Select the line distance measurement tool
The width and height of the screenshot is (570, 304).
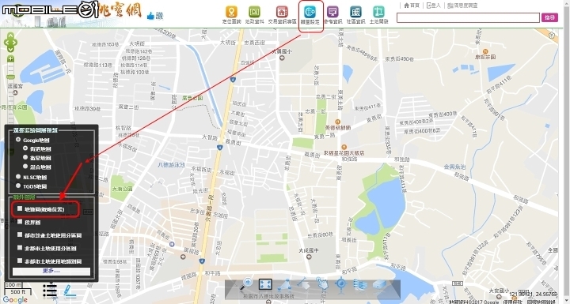302,283
